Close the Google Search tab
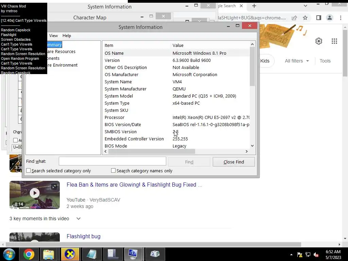The height and width of the screenshot is (261, 348). (x=241, y=6)
